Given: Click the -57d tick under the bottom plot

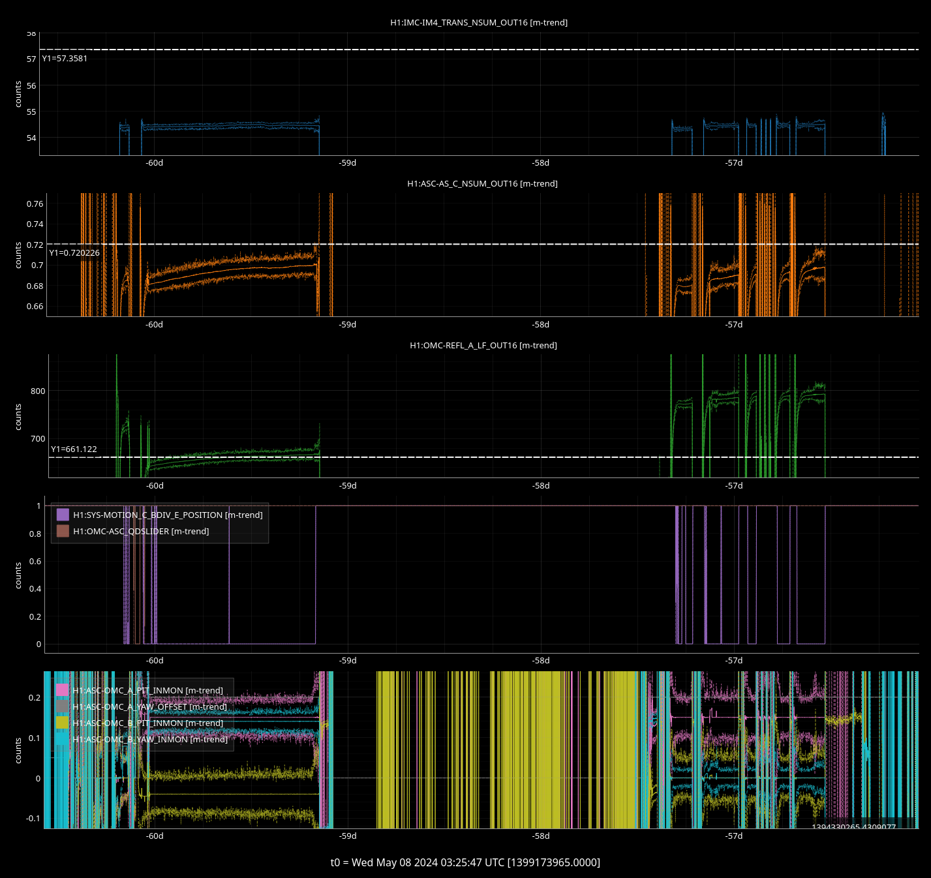Looking at the screenshot, I should pos(734,836).
